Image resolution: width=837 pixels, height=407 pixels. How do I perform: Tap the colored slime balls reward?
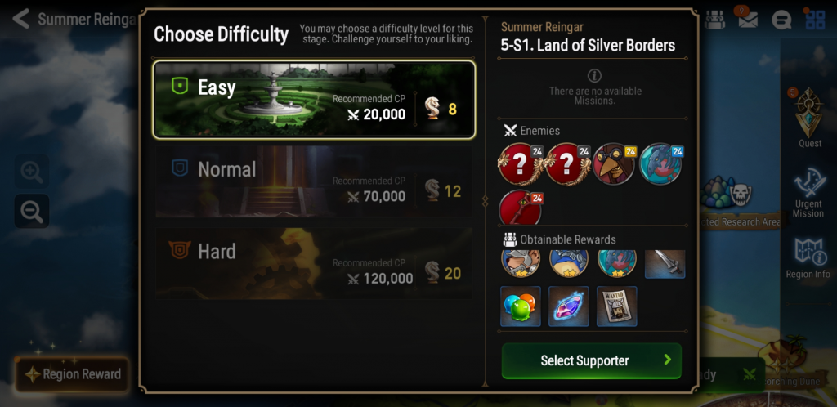click(x=521, y=306)
